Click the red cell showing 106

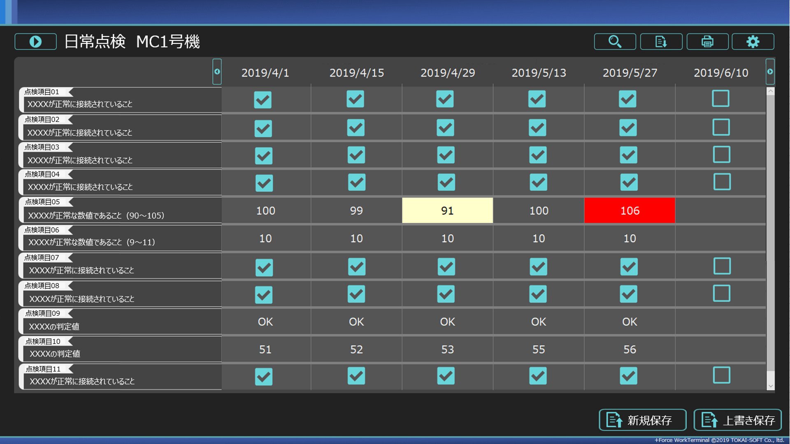pos(630,210)
